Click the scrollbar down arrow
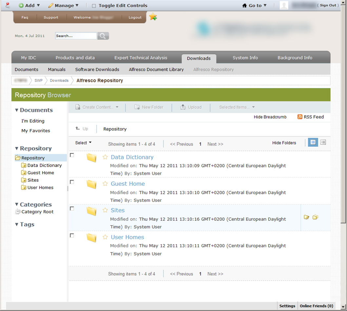The height and width of the screenshot is (311, 347). coord(343,307)
